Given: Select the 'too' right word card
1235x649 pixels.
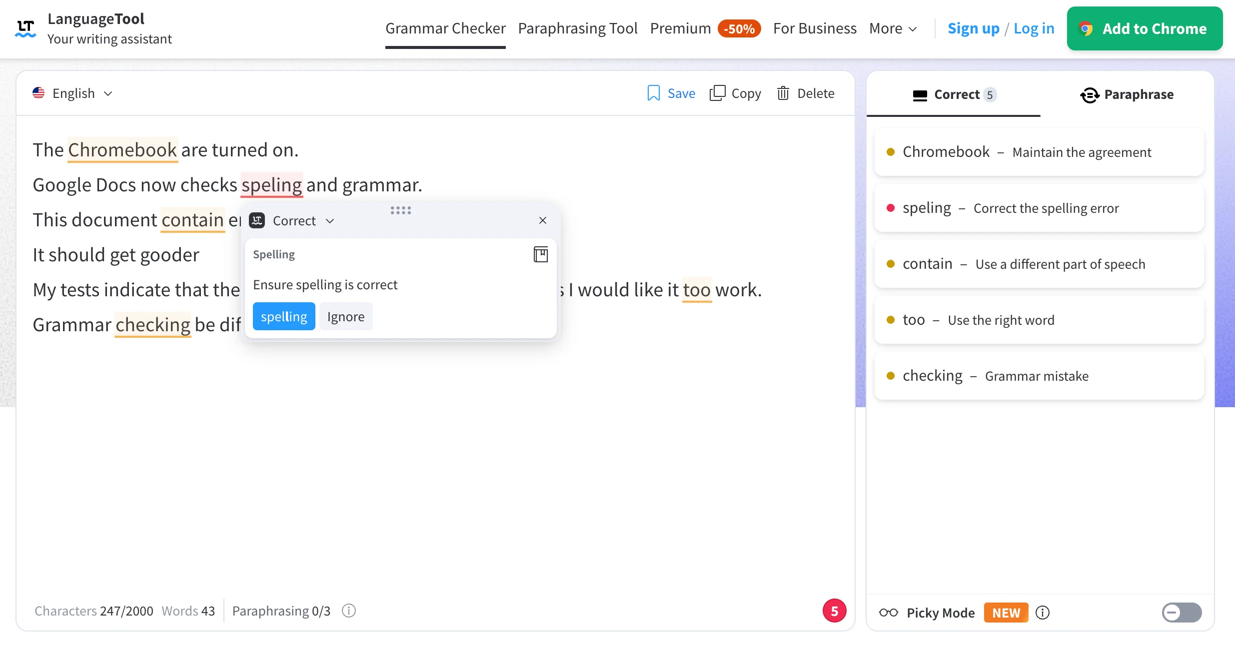Looking at the screenshot, I should point(1039,320).
